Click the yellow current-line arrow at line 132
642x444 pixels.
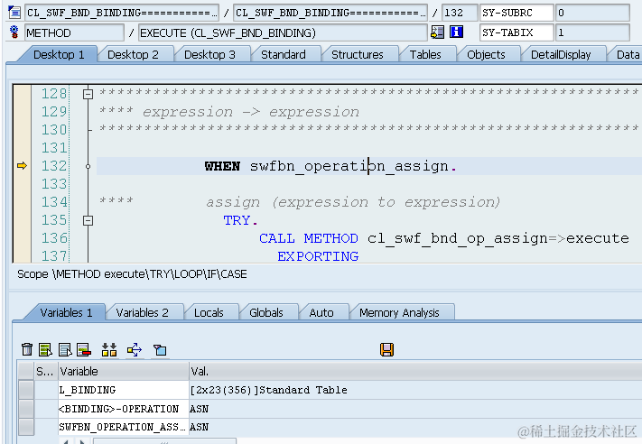[22, 166]
